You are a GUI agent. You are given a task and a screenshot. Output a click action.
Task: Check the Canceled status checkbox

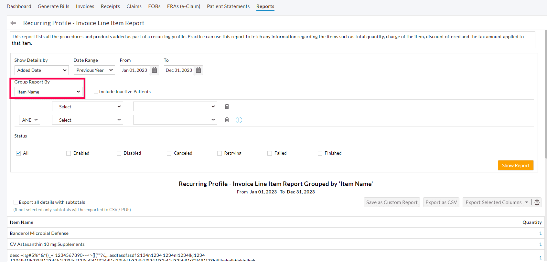[x=169, y=153]
